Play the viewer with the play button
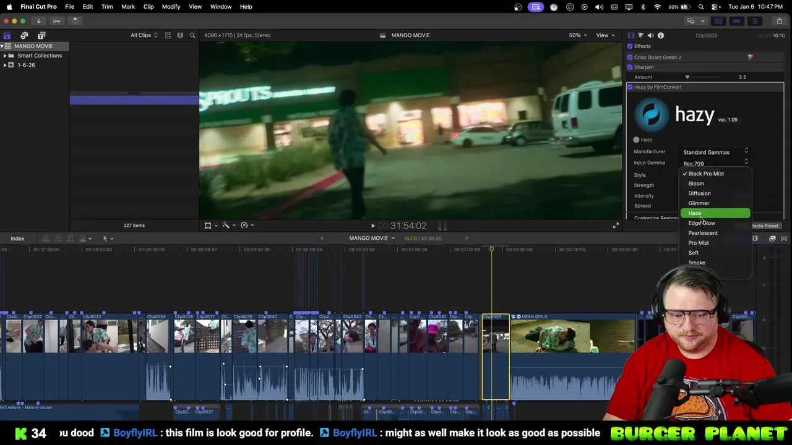 pyautogui.click(x=372, y=226)
